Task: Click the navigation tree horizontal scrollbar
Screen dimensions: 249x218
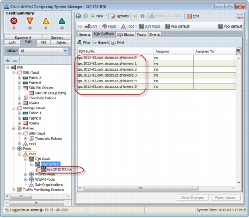Action: [21, 196]
